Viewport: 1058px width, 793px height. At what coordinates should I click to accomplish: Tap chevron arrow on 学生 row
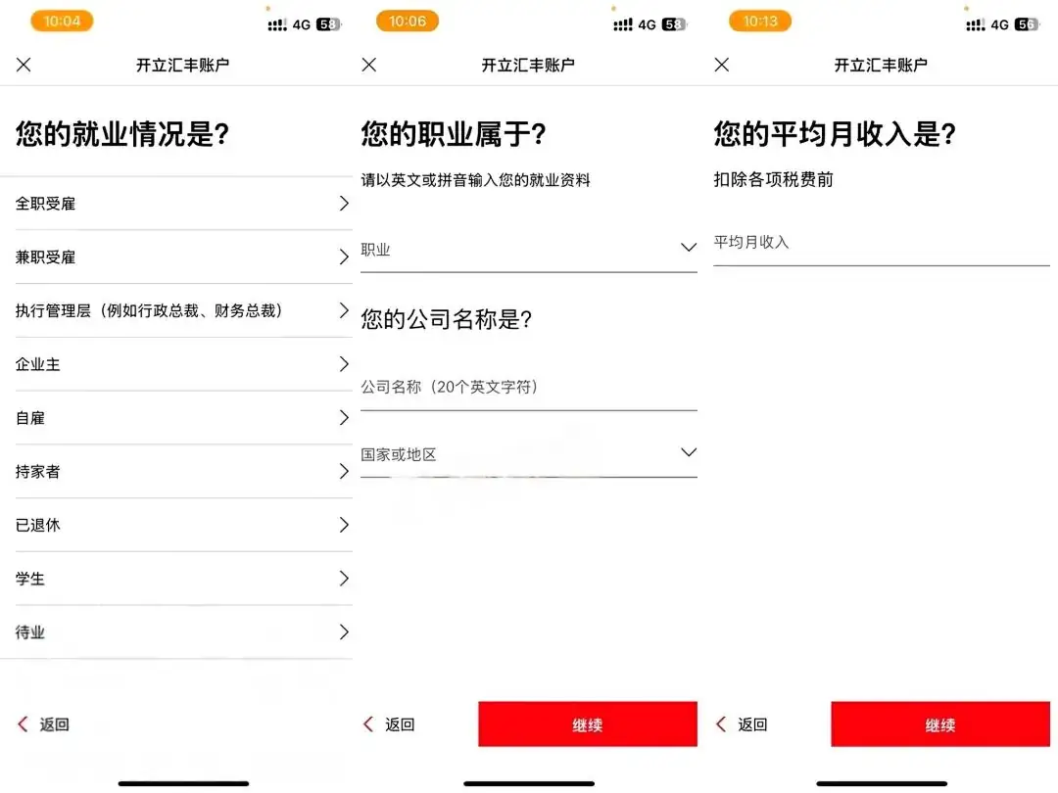[x=344, y=579]
